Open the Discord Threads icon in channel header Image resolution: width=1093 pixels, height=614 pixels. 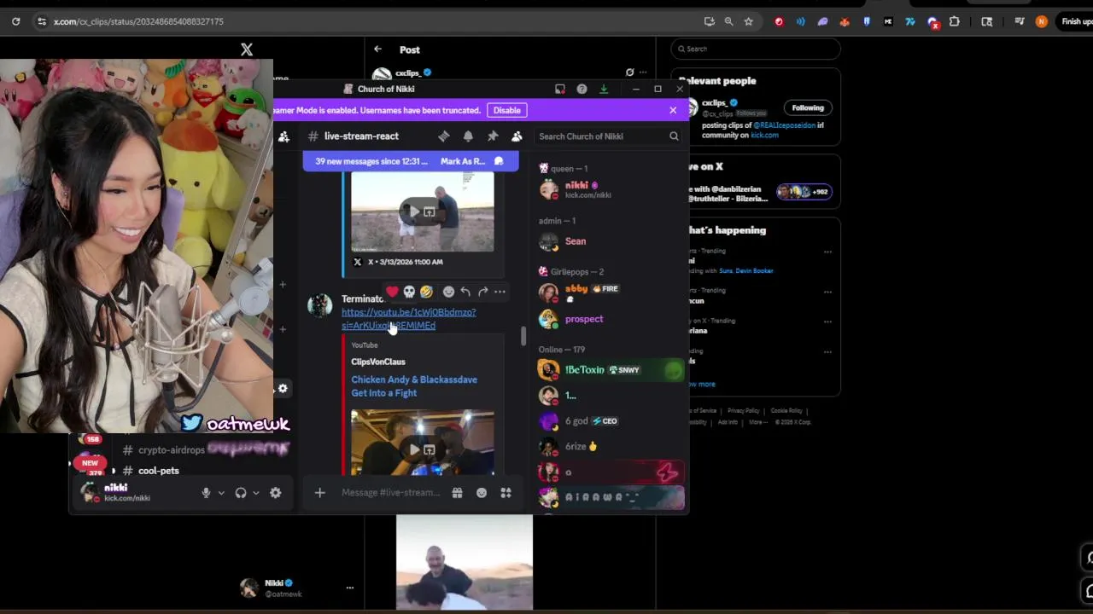(x=443, y=136)
